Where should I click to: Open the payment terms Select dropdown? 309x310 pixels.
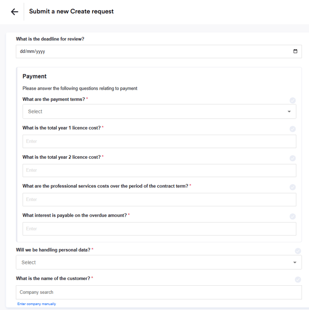point(153,112)
